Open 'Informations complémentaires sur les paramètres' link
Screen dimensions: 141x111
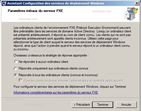point(56,92)
